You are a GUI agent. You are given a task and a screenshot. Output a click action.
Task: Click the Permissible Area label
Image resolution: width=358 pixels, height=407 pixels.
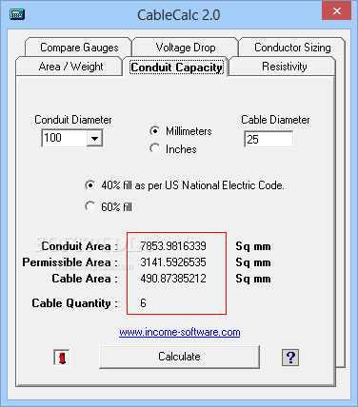pyautogui.click(x=70, y=262)
